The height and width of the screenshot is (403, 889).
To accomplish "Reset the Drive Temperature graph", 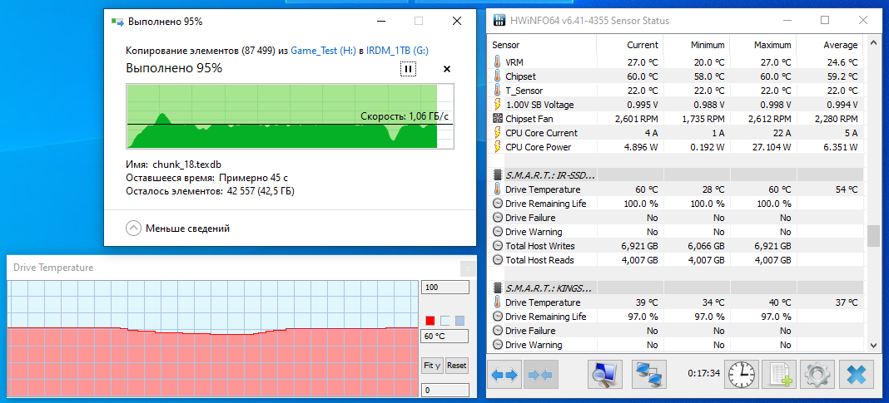I will point(457,366).
